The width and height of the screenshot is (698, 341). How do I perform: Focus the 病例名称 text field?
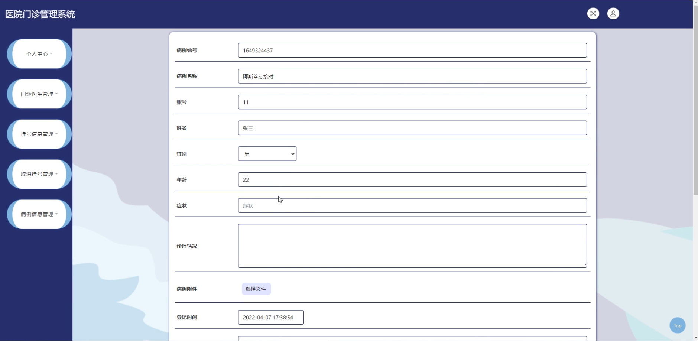[412, 76]
